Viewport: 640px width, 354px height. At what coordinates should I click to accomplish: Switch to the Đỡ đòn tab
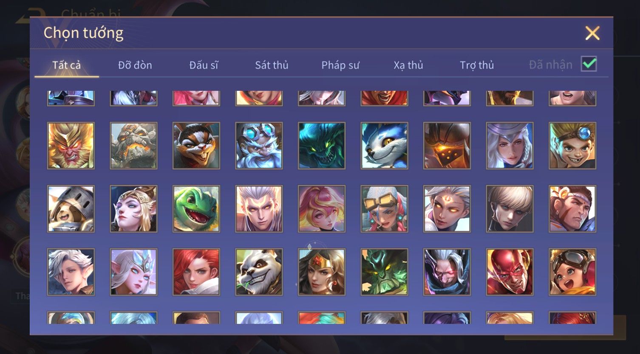135,65
